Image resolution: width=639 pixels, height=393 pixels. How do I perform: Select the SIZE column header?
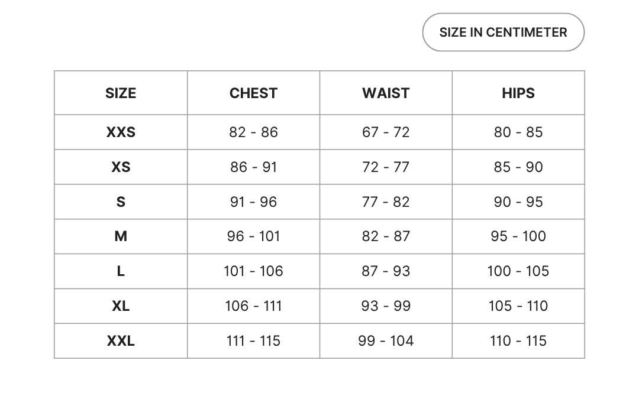point(121,93)
